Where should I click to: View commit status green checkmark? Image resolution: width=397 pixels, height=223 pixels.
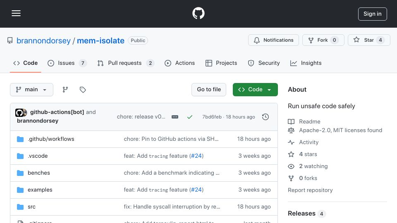pyautogui.click(x=190, y=117)
